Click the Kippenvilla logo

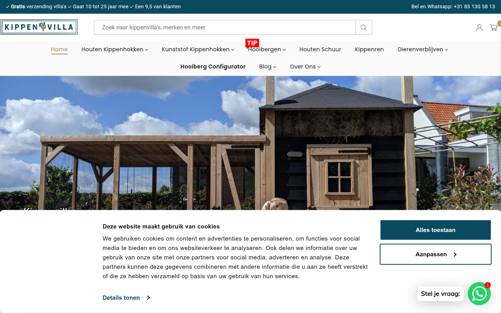[39, 27]
